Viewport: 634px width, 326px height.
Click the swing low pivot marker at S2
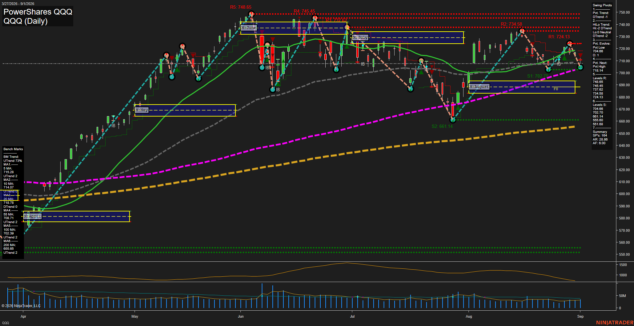pyautogui.click(x=453, y=120)
